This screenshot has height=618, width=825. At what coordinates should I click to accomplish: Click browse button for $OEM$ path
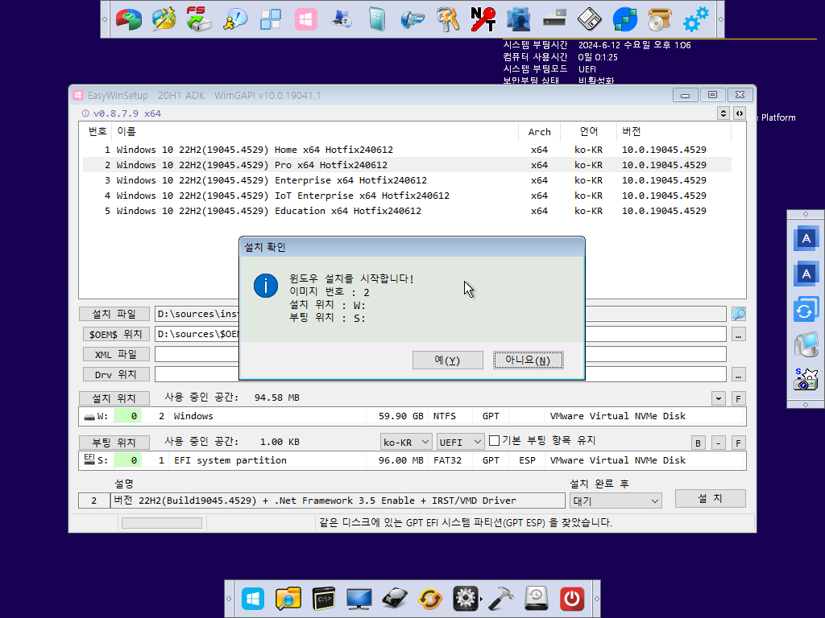click(x=739, y=335)
